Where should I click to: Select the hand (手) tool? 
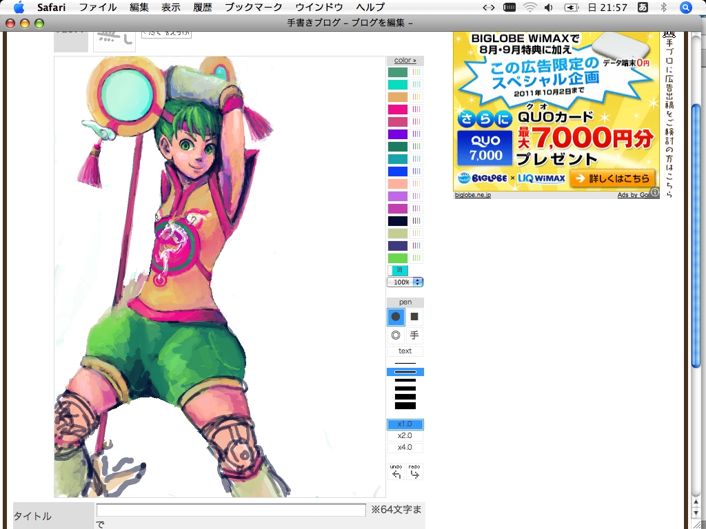414,335
